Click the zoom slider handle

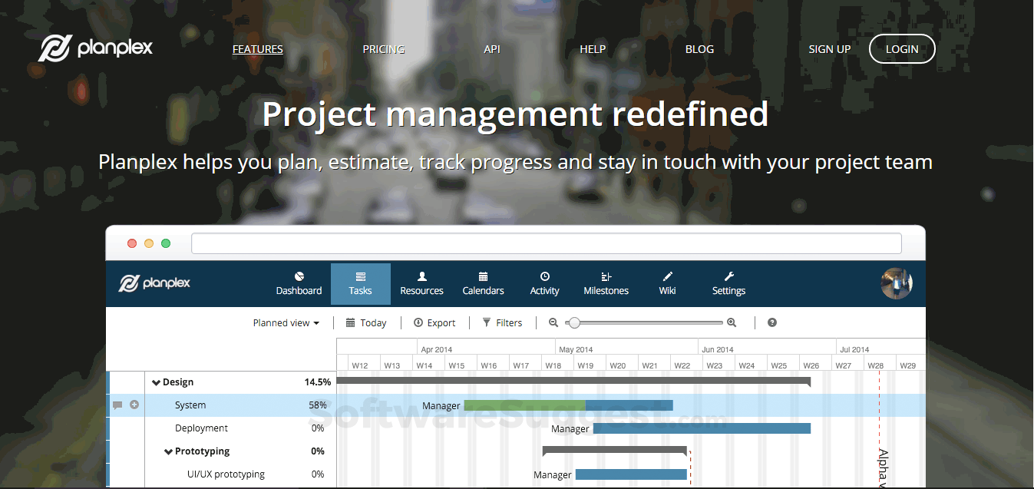tap(574, 323)
